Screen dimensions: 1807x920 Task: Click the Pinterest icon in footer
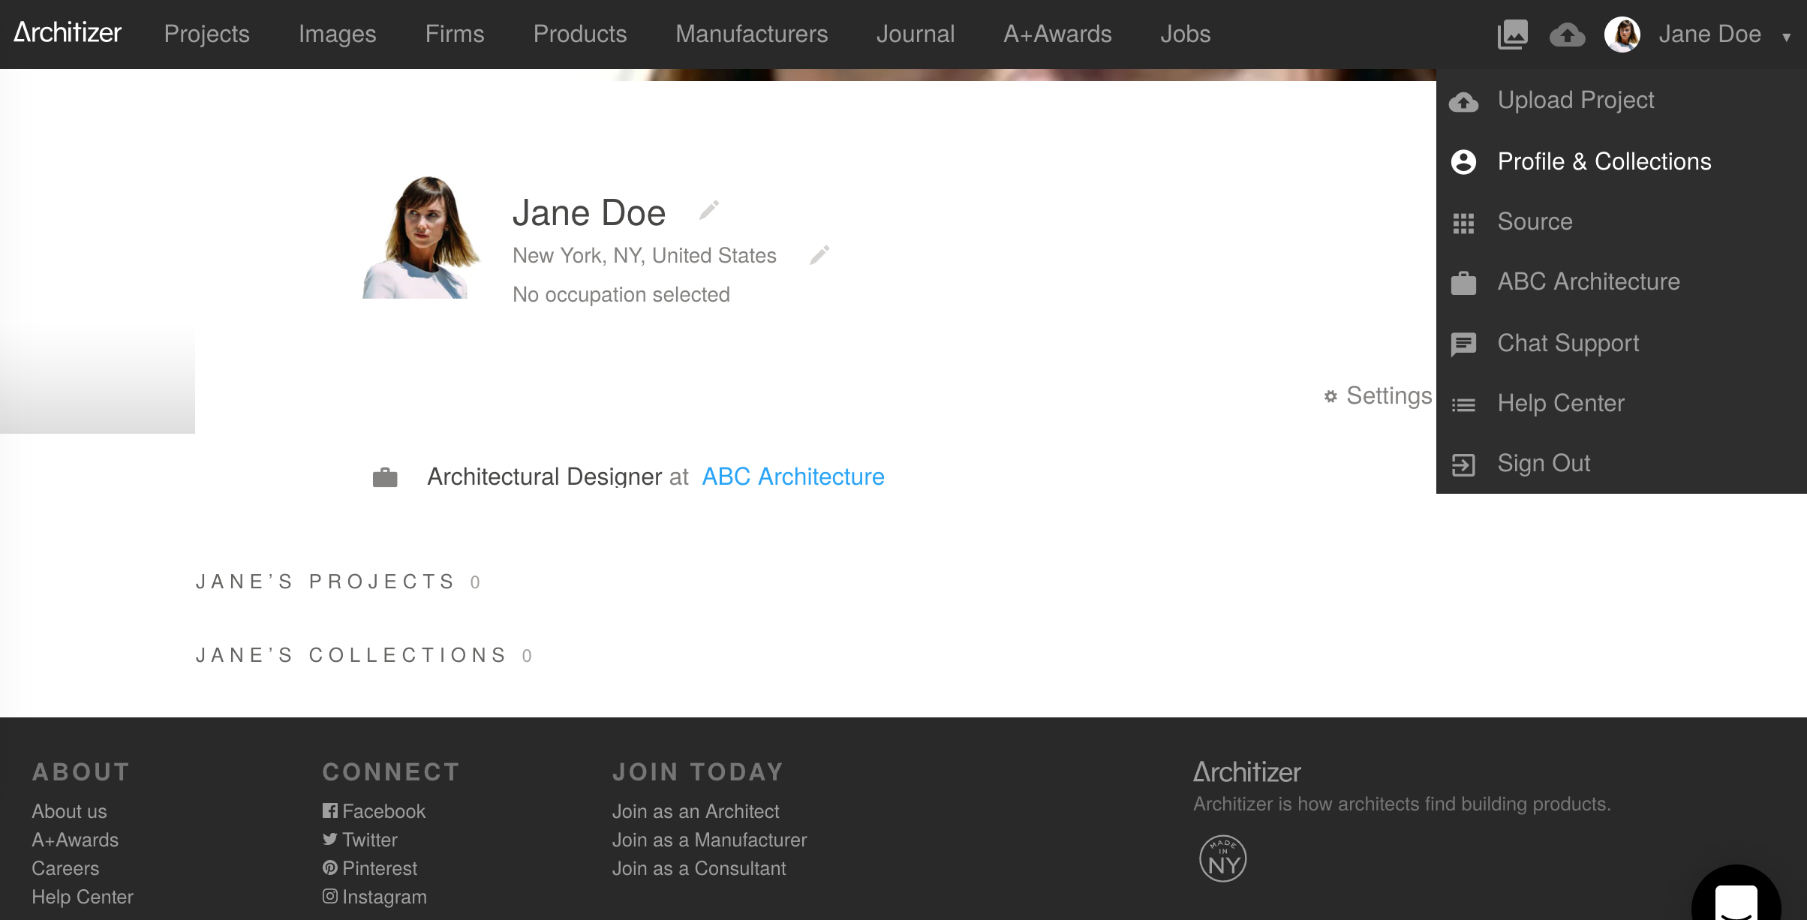329,867
